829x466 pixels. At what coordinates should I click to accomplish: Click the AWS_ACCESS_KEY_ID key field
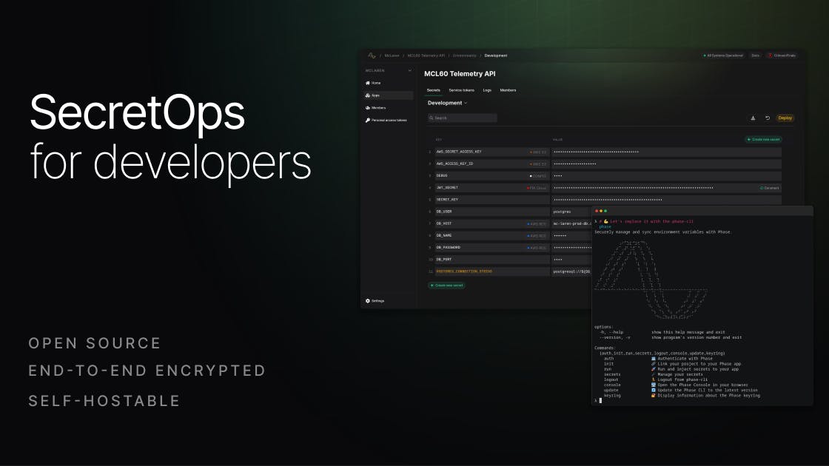(491, 163)
